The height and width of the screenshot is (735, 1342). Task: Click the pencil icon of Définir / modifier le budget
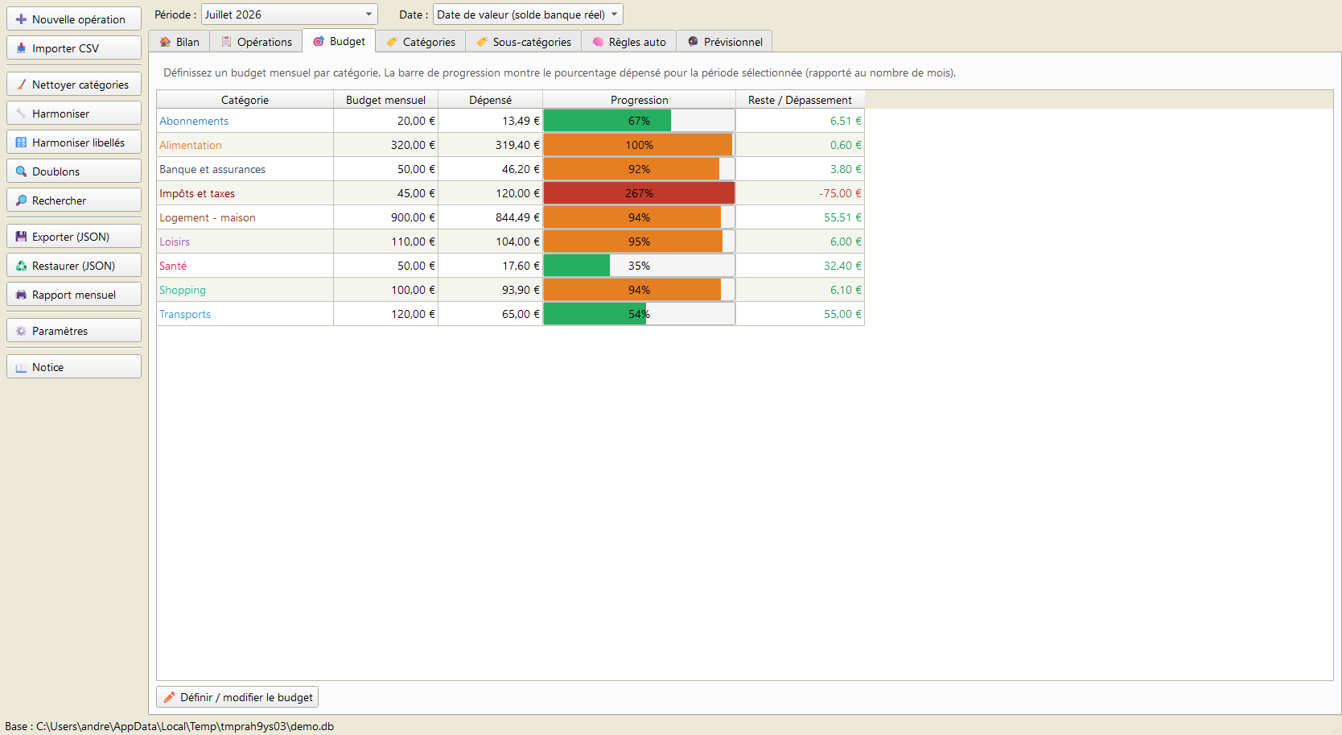tap(169, 697)
